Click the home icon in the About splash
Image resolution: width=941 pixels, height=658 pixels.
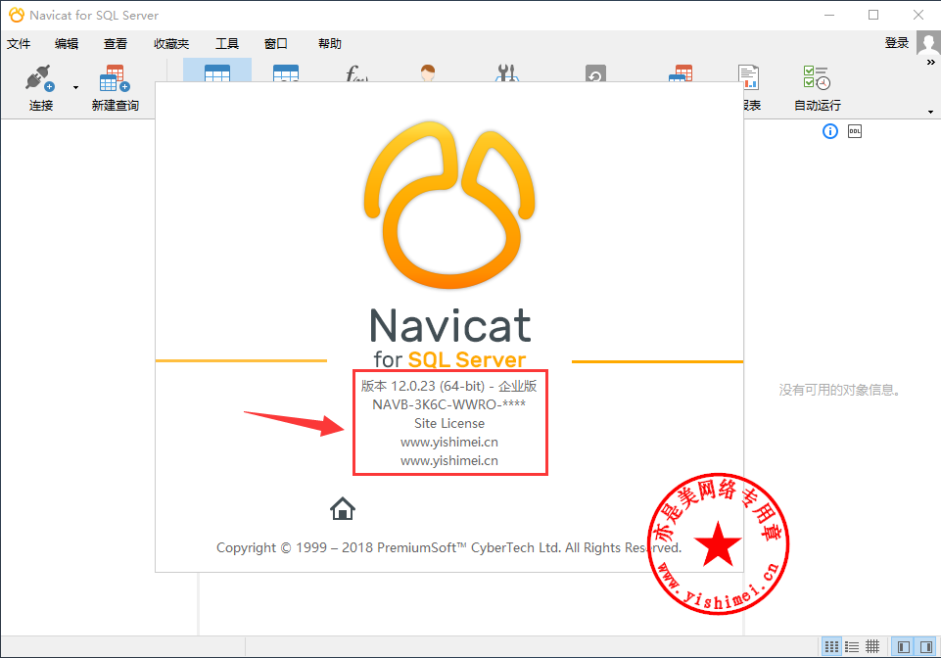pos(343,508)
